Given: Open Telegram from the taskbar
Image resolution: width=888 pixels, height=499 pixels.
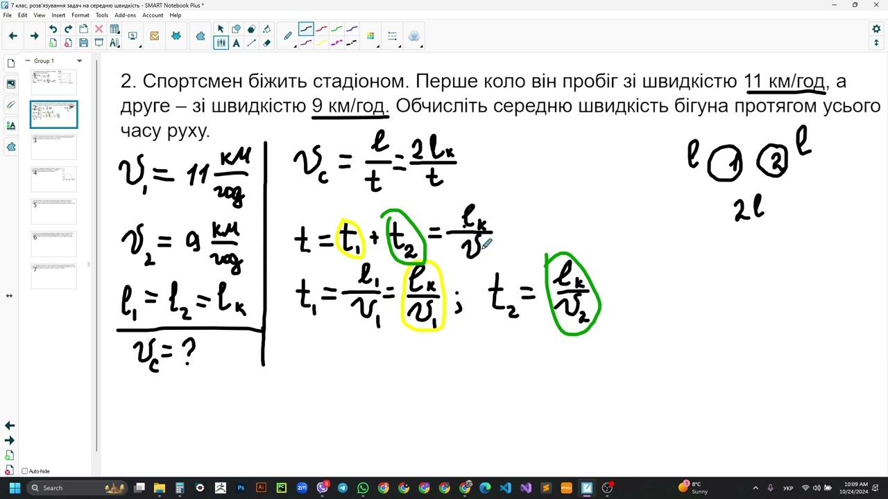Looking at the screenshot, I should click(x=342, y=488).
